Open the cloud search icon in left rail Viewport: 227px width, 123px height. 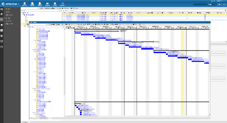tap(2, 9)
